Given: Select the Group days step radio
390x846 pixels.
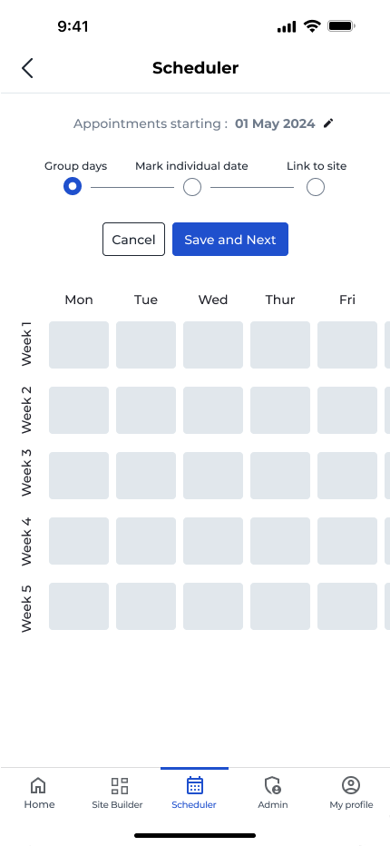Looking at the screenshot, I should 73,187.
